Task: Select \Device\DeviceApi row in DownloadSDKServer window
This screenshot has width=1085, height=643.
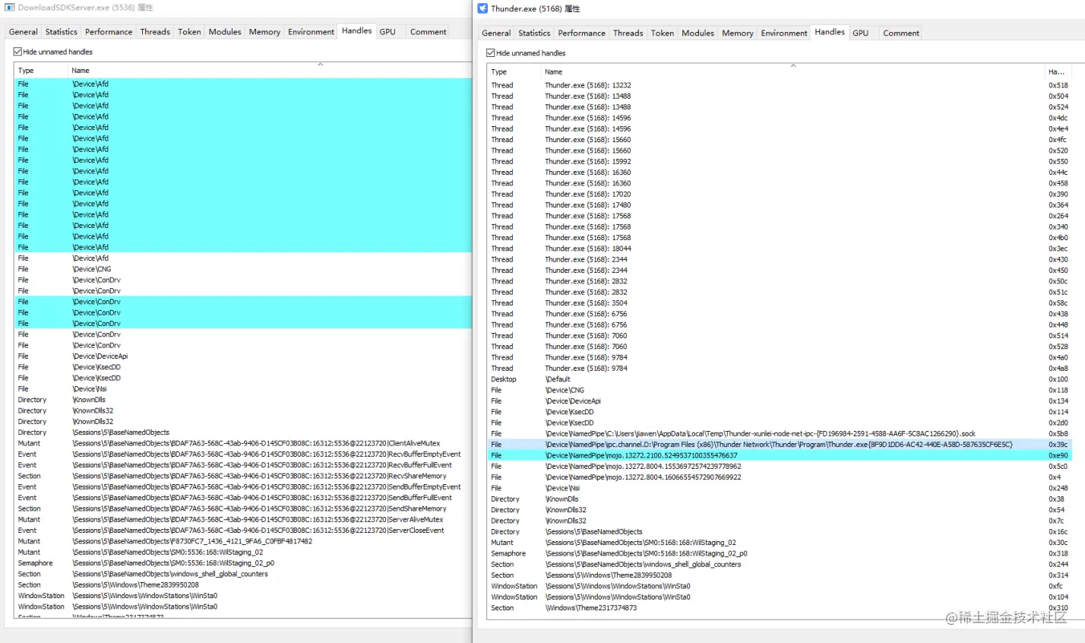Action: (x=243, y=356)
